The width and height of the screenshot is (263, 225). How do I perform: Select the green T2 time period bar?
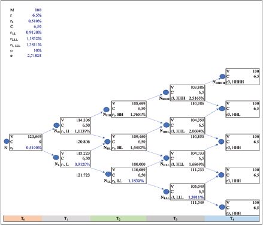click(118, 218)
